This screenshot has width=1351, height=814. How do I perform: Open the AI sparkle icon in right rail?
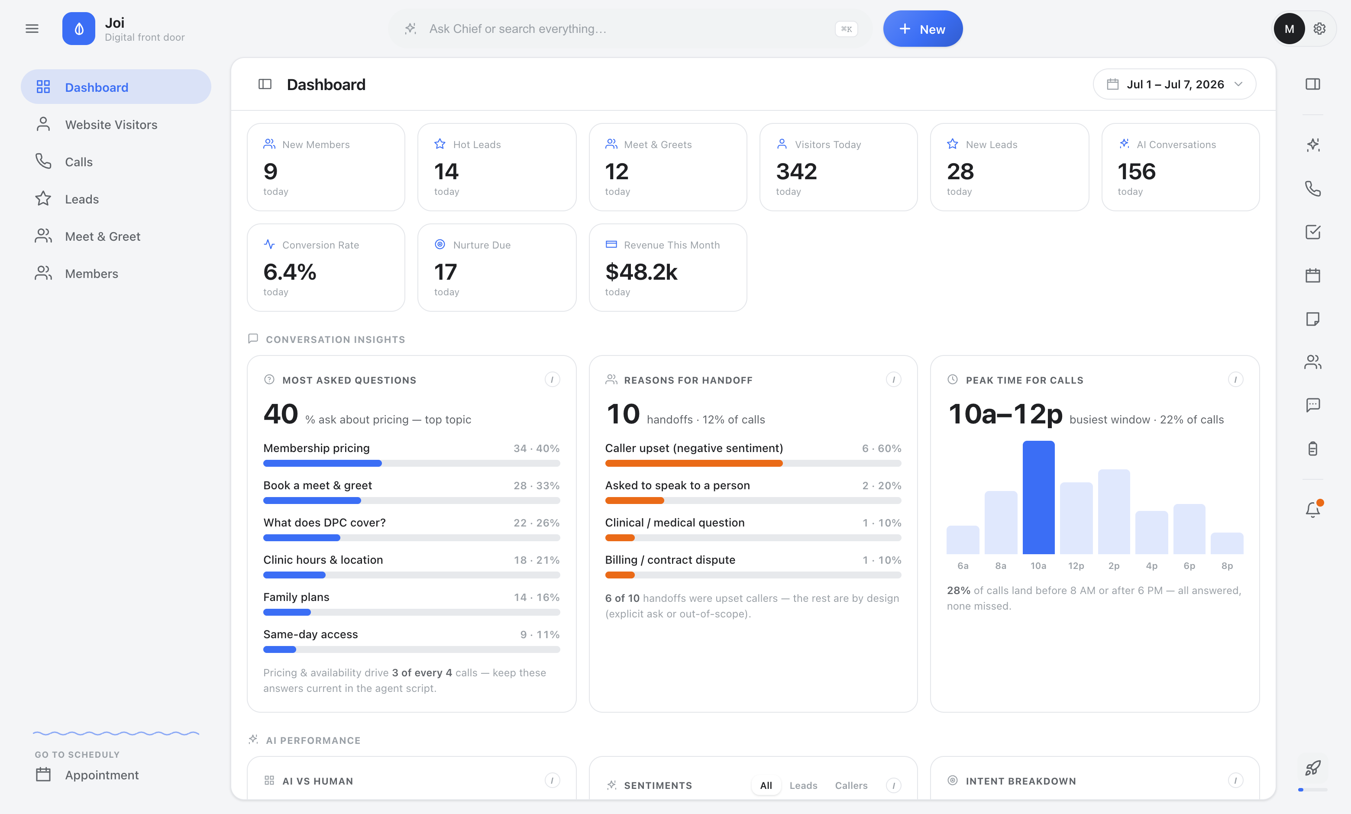1312,145
